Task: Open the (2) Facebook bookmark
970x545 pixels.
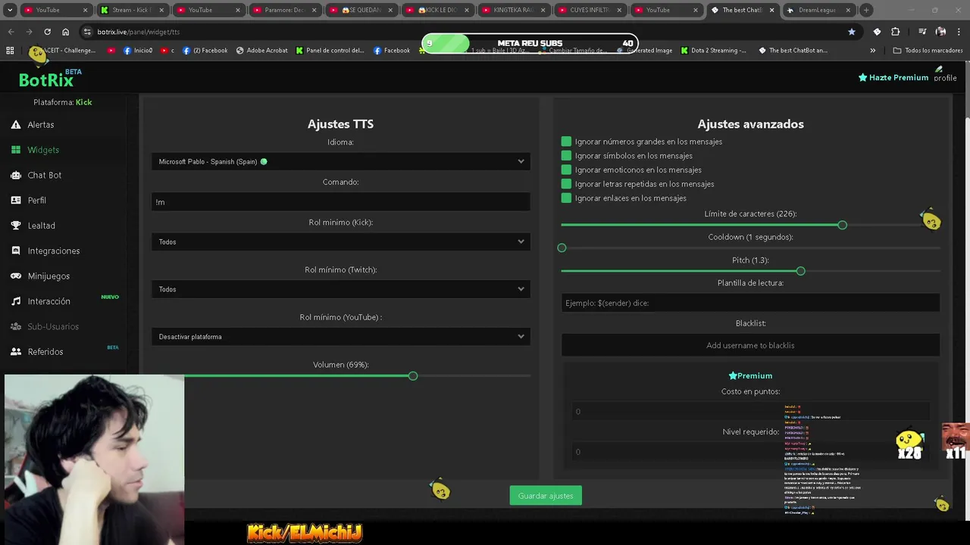Action: click(205, 51)
